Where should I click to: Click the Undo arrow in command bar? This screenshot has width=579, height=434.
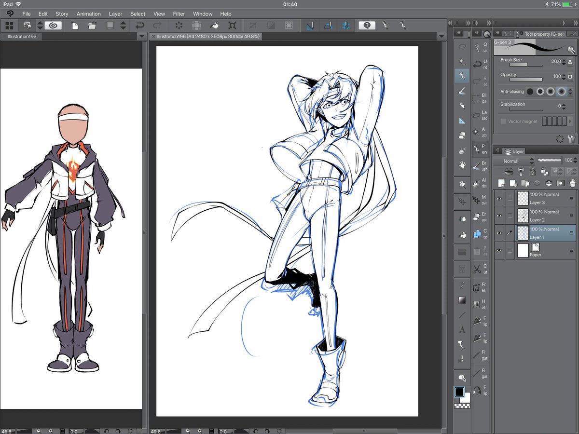point(140,26)
